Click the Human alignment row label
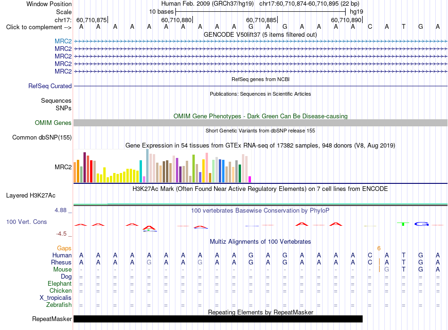The width and height of the screenshot is (448, 330). pyautogui.click(x=62, y=255)
